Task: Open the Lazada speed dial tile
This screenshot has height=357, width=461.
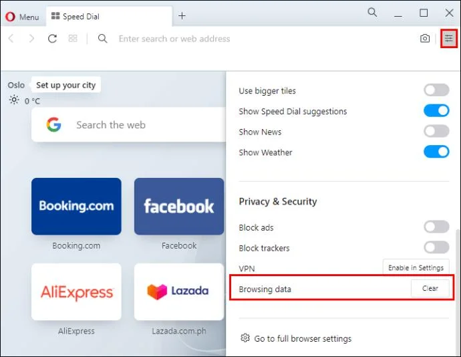Action: click(179, 291)
